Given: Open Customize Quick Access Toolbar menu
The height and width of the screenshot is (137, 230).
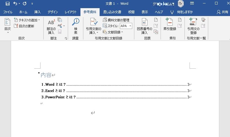Looking at the screenshot, I should (32, 3).
